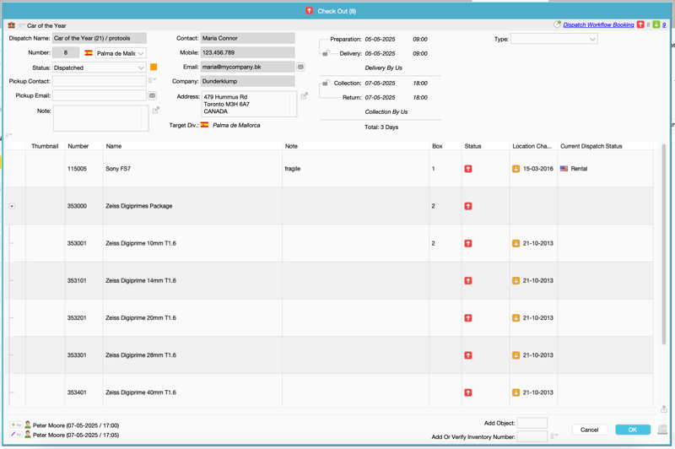Screen dimensions: 675x449
Task: Click the red check-out arrow icon beside Dispatch Workflow Booking
Action: 640,24
